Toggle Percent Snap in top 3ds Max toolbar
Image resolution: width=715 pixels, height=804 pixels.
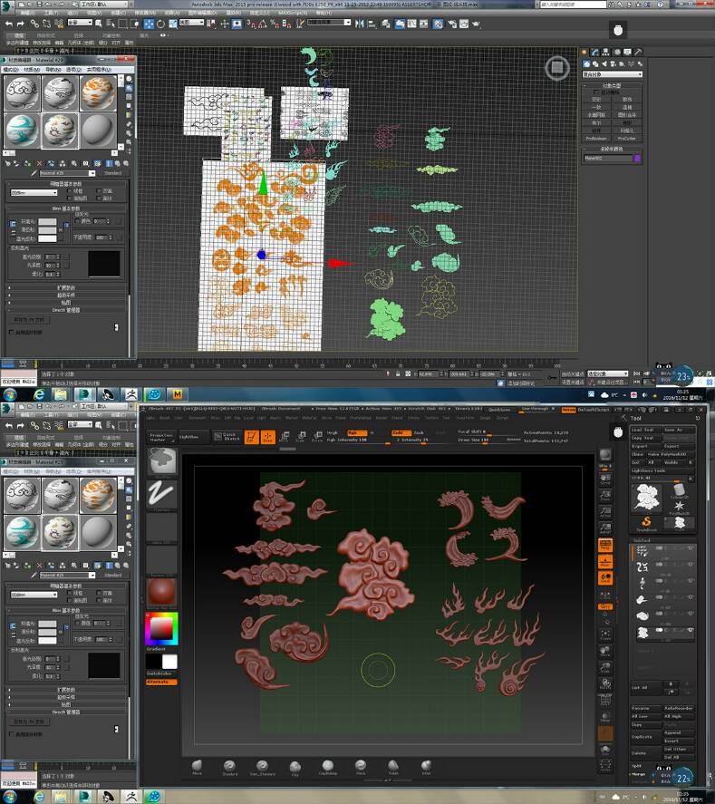tap(274, 24)
